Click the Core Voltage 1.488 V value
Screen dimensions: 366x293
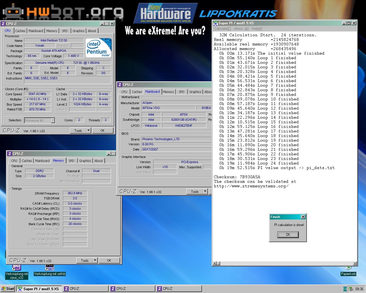pos(73,56)
